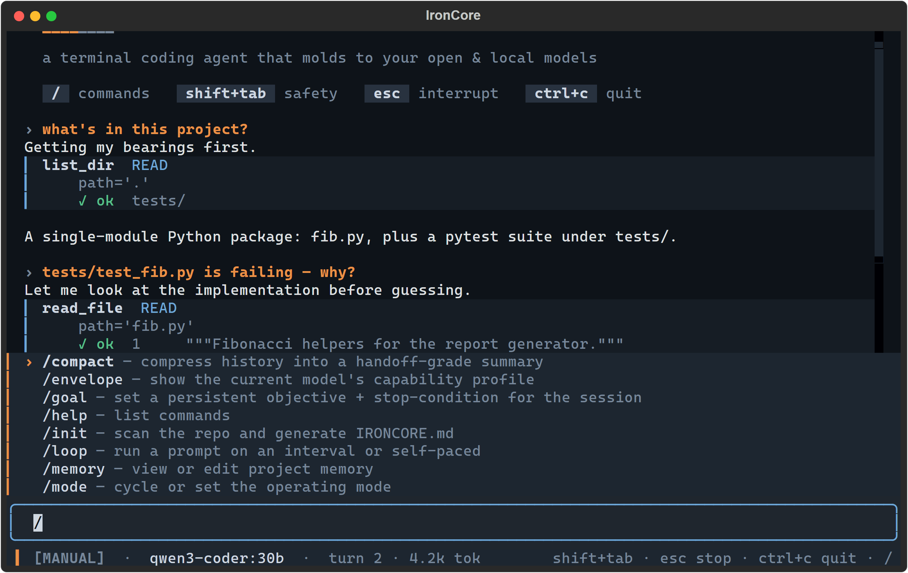Image resolution: width=908 pixels, height=573 pixels.
Task: Click the prompt 'what's in this project?'
Action: coord(145,130)
